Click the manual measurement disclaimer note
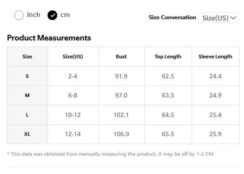 111,154
